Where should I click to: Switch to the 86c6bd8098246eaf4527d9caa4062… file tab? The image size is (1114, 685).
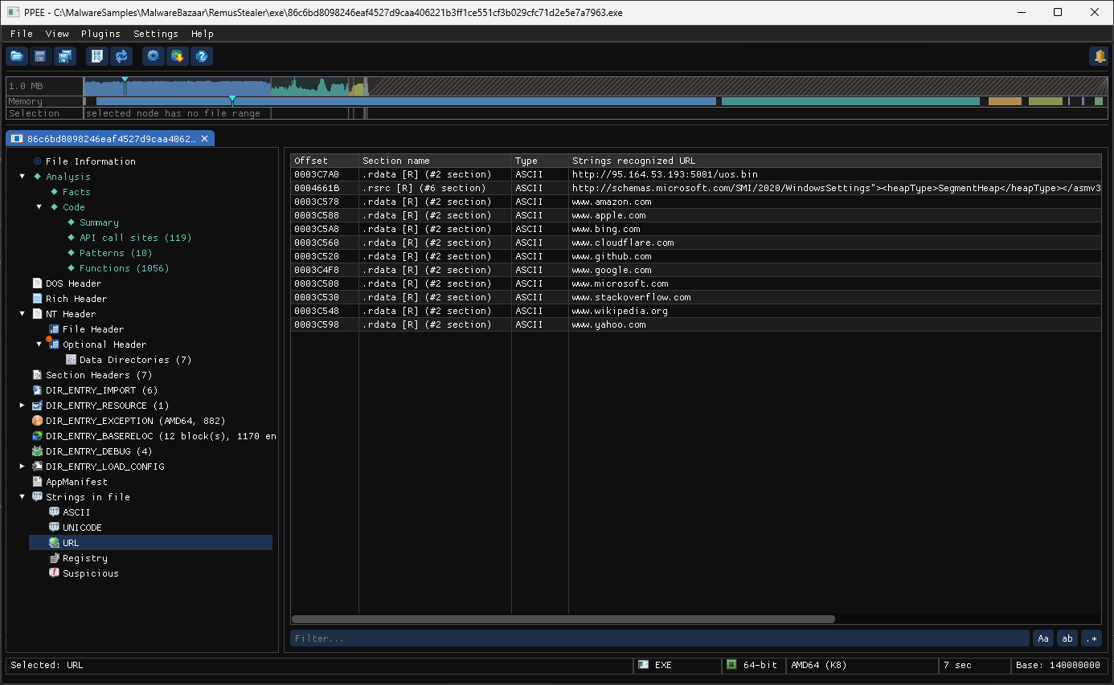(x=110, y=139)
